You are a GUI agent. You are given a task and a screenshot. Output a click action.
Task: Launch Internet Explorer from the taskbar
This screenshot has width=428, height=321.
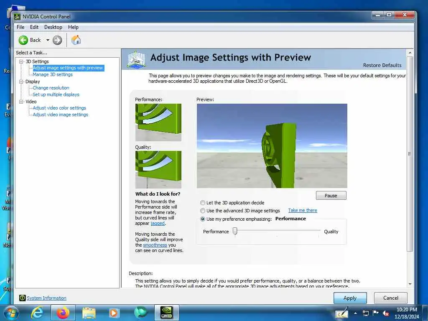(37, 313)
